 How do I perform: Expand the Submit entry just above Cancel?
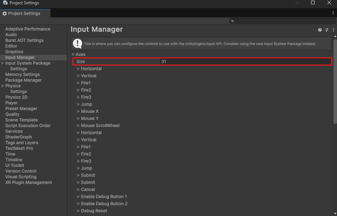pyautogui.click(x=79, y=182)
